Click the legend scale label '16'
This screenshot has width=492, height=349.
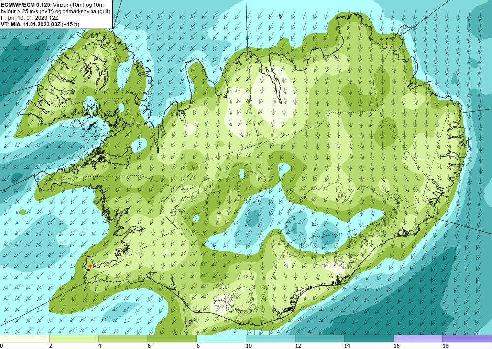tap(396, 346)
